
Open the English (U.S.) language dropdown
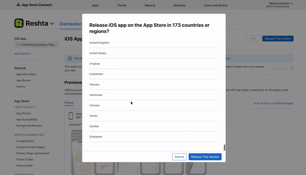279,68
